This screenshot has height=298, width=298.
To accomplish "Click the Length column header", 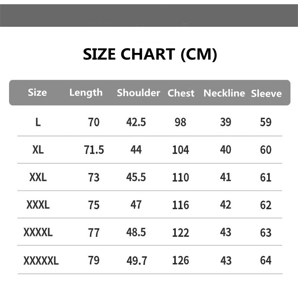I will pyautogui.click(x=86, y=92).
